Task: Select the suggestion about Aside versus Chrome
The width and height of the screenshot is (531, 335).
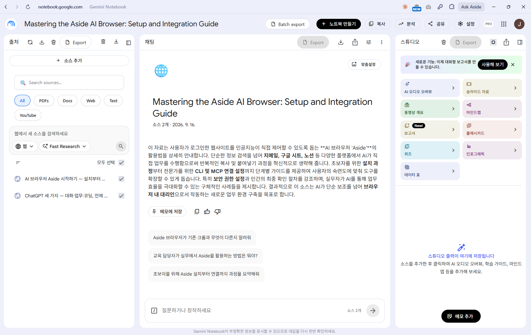Action: pyautogui.click(x=202, y=238)
